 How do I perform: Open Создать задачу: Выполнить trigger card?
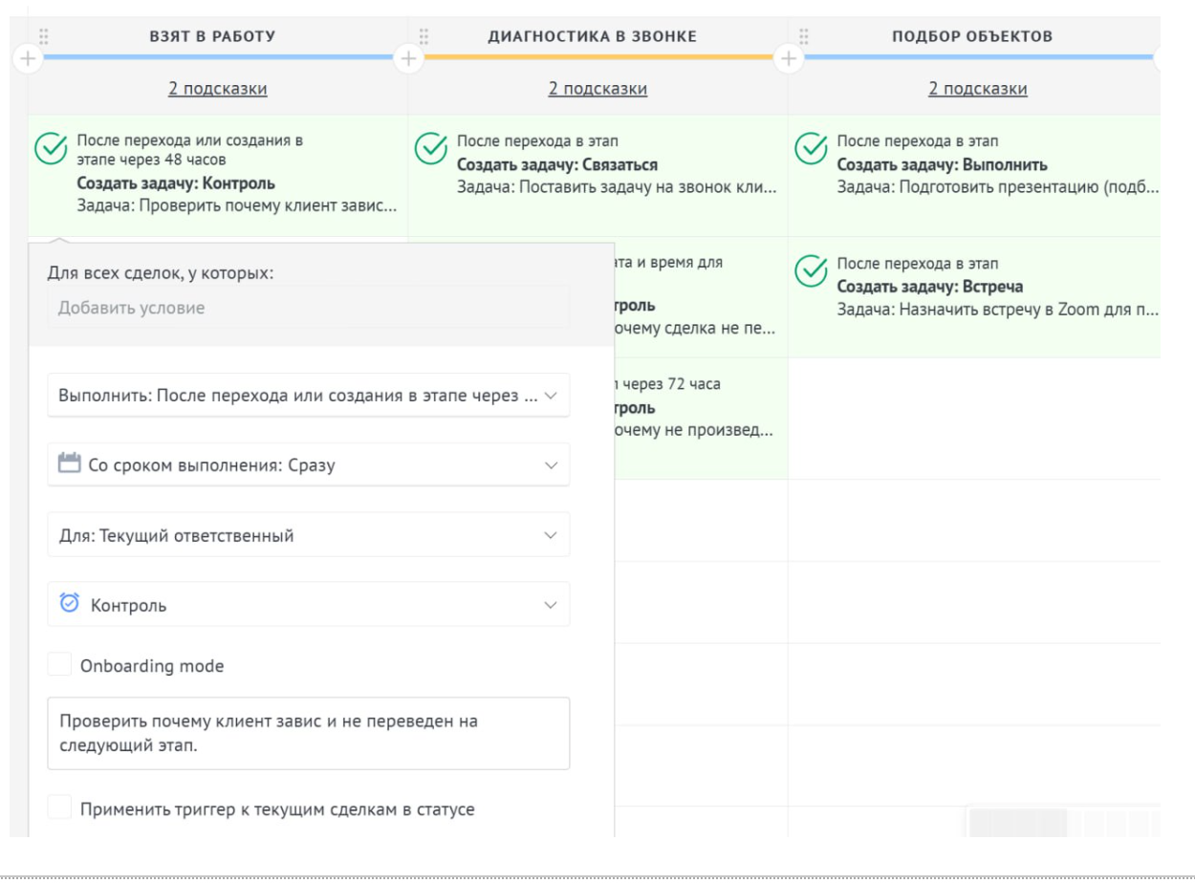(974, 175)
